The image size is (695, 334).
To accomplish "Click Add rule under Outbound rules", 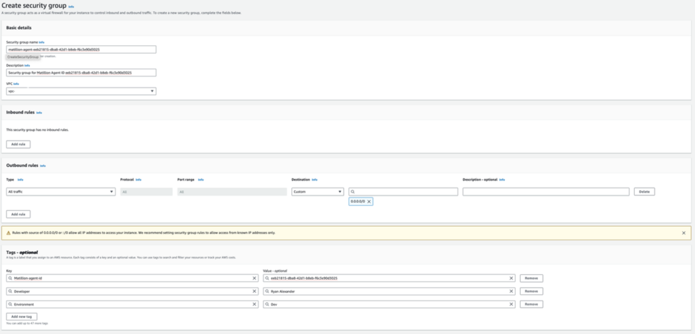I will (18, 215).
